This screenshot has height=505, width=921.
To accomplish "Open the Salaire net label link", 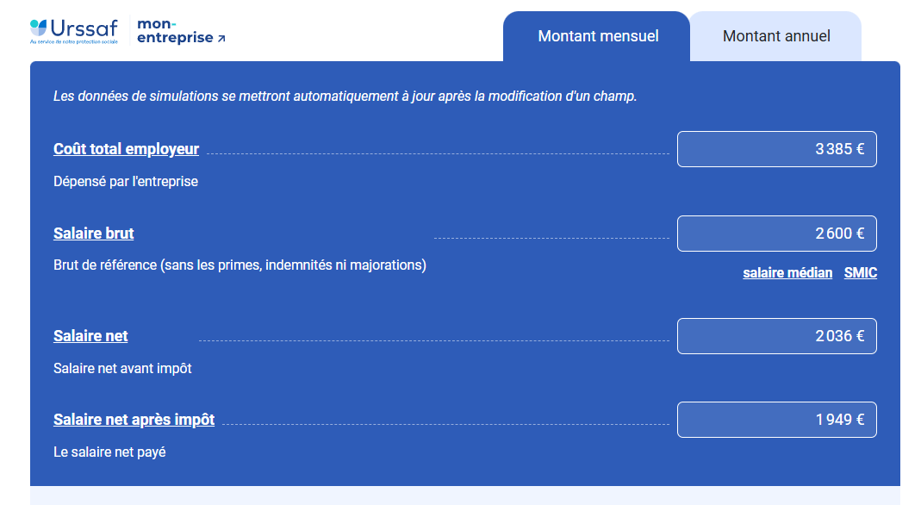I will (x=90, y=336).
